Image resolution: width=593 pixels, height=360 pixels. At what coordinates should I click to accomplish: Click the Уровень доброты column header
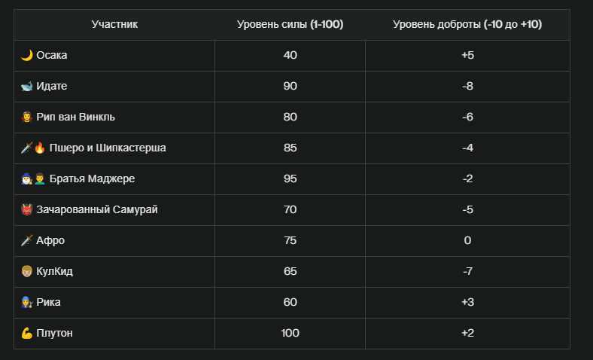click(x=467, y=25)
